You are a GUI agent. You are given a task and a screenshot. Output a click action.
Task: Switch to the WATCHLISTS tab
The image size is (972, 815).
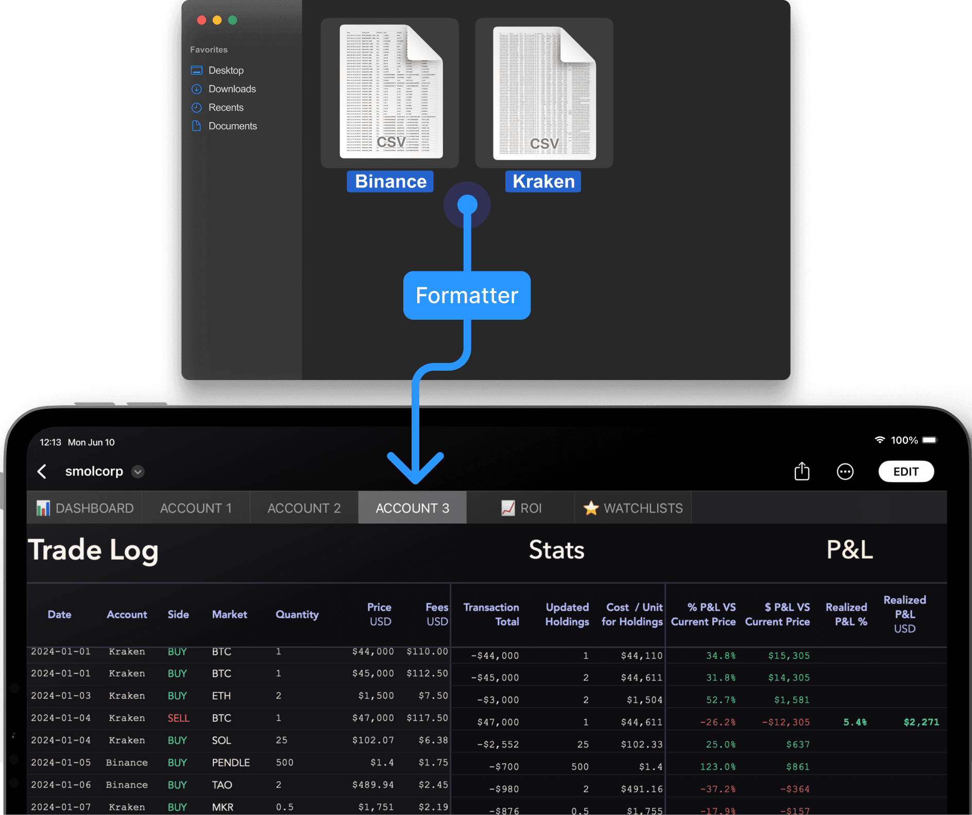tap(633, 508)
